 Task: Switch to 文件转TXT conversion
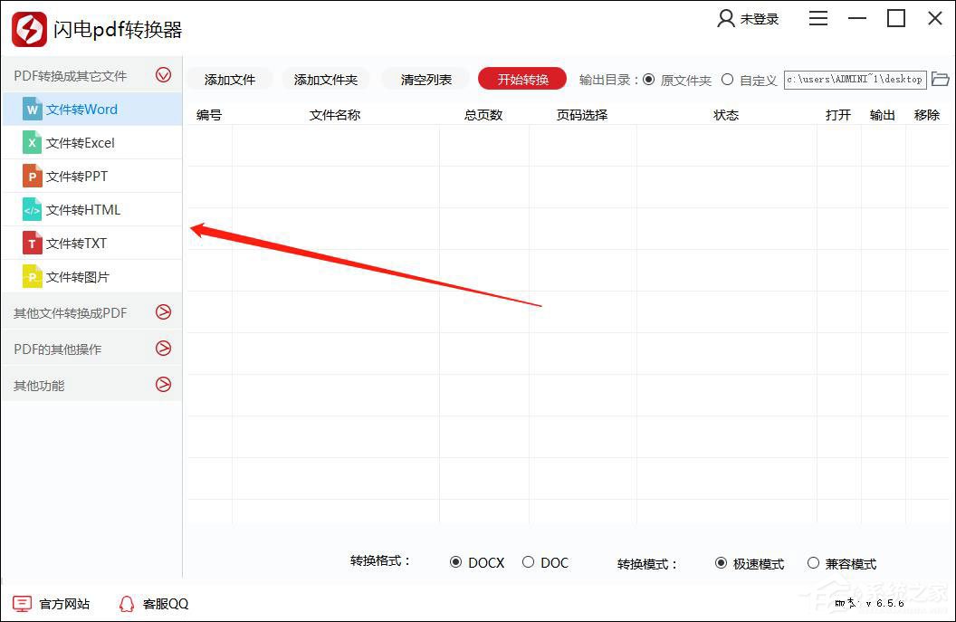coord(77,243)
